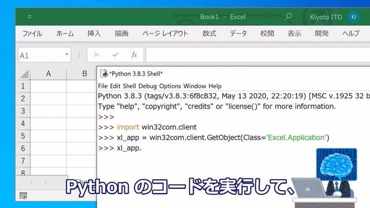Select column A header
This screenshot has width=370, height=208.
[49, 73]
